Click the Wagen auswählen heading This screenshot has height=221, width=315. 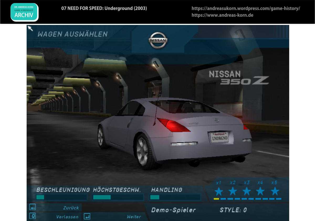pyautogui.click(x=73, y=34)
